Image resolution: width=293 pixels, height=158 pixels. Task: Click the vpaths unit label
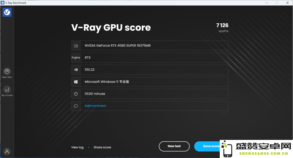pos(223,31)
